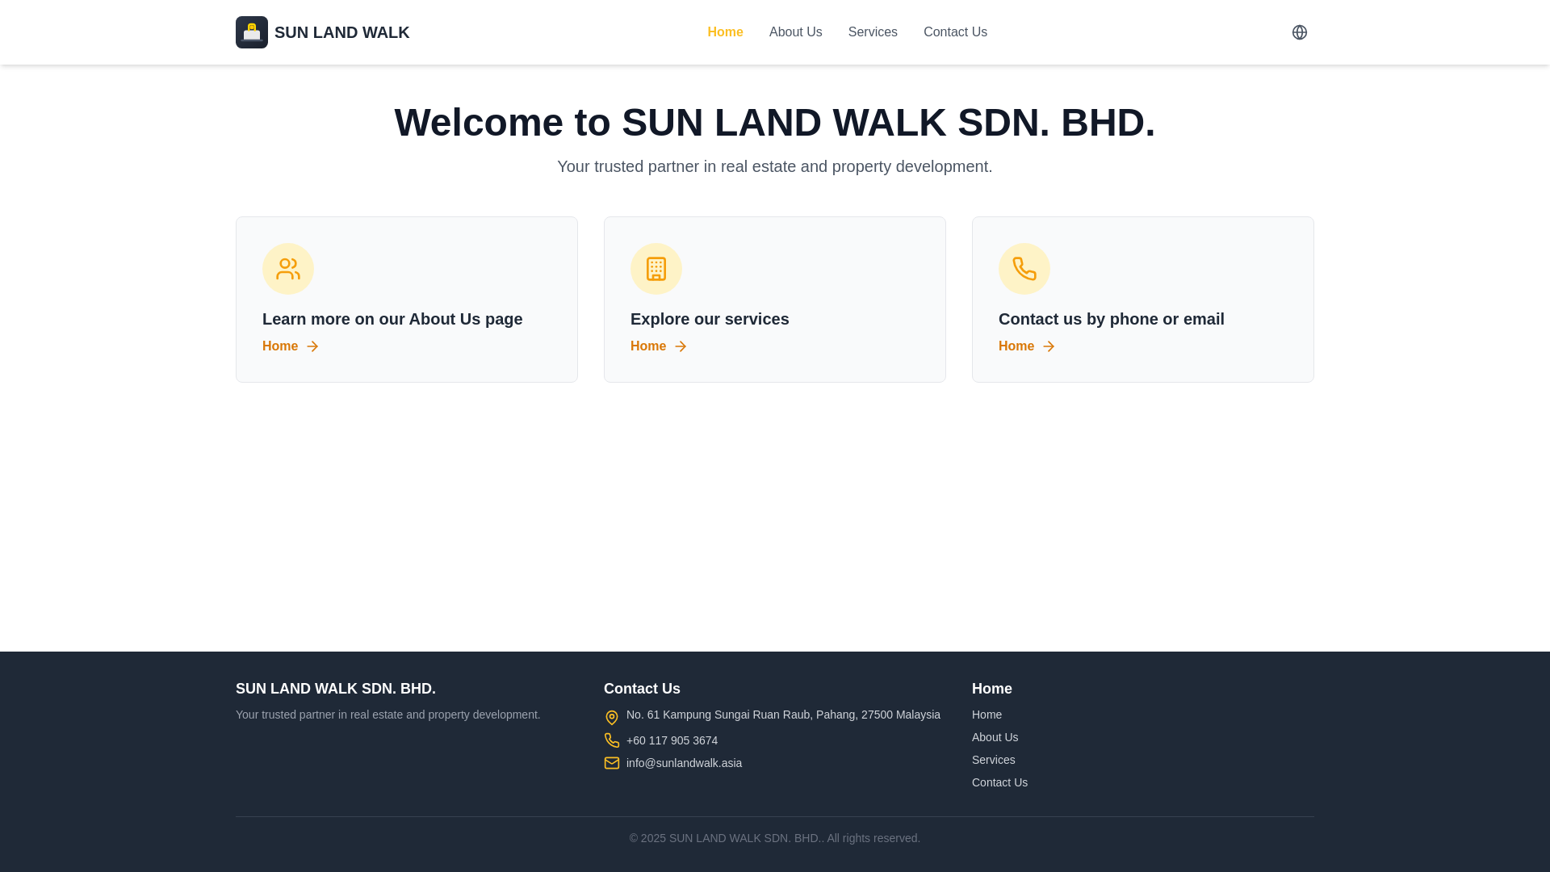This screenshot has height=872, width=1550.
Task: Click footer Contact Us column heading
Action: coord(642,689)
